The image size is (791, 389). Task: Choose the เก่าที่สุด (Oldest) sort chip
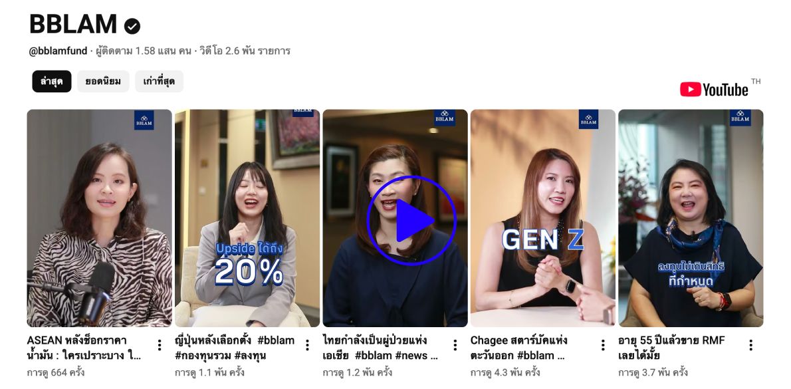point(159,81)
